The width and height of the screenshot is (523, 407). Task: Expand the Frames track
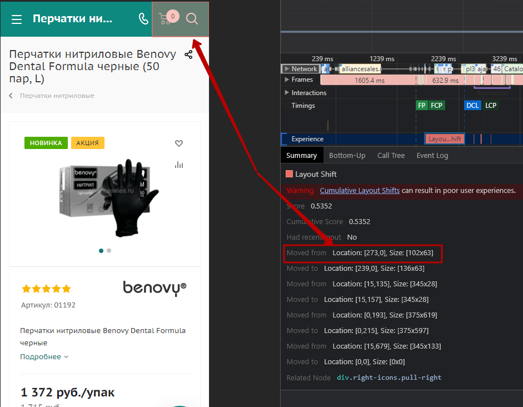287,80
